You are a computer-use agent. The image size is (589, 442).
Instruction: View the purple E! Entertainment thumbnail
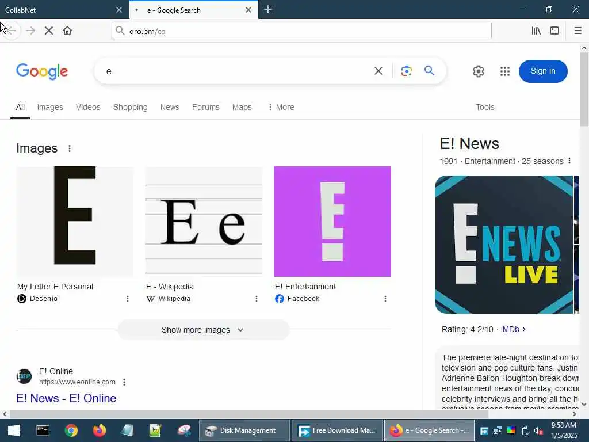tap(332, 222)
